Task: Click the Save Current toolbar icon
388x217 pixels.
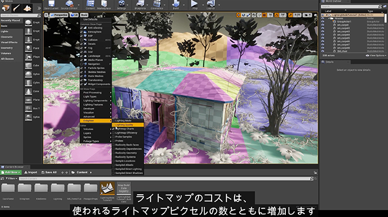Action: (51, 5)
